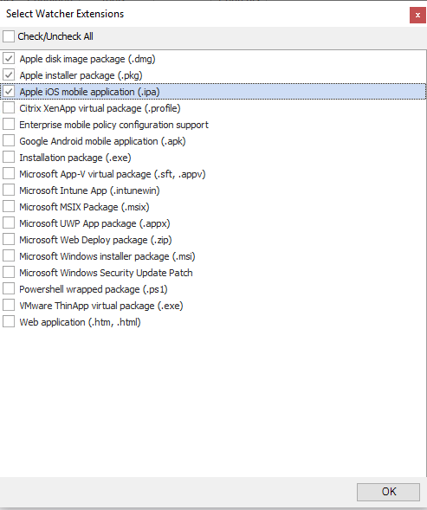Image resolution: width=427 pixels, height=510 pixels.
Task: Uncheck Apple disk image package (.dmg)
Action: pos(9,59)
